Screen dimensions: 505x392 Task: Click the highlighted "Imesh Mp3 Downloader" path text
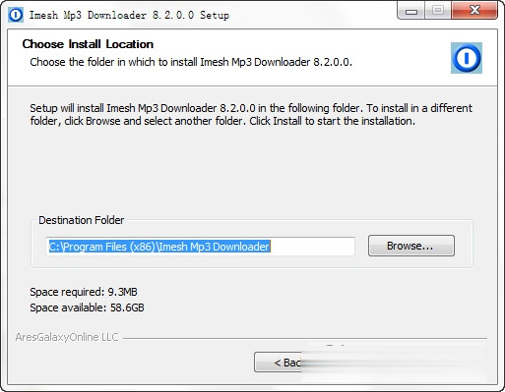[214, 247]
